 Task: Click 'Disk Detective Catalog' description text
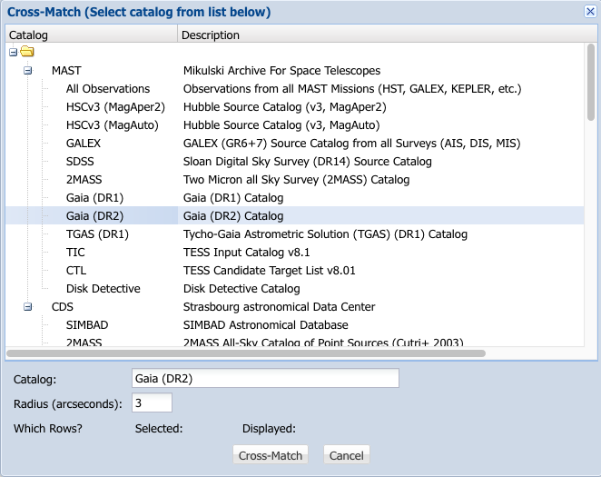click(241, 288)
